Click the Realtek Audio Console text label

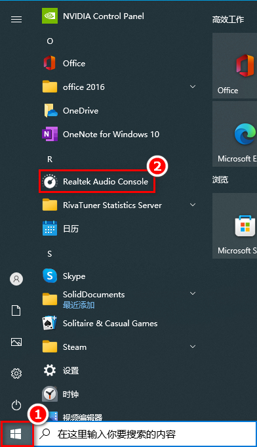tap(106, 182)
